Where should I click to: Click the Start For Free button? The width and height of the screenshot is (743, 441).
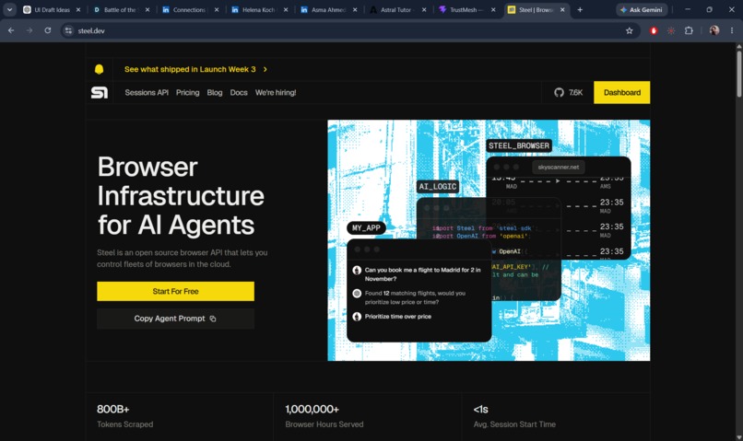(175, 292)
